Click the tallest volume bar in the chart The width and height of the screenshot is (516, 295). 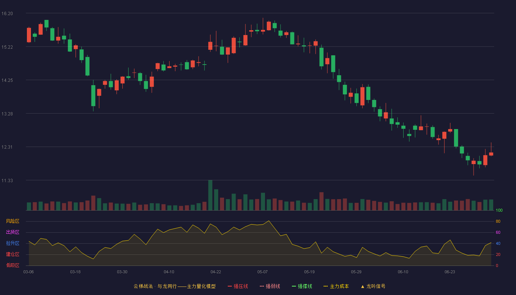[x=210, y=195]
